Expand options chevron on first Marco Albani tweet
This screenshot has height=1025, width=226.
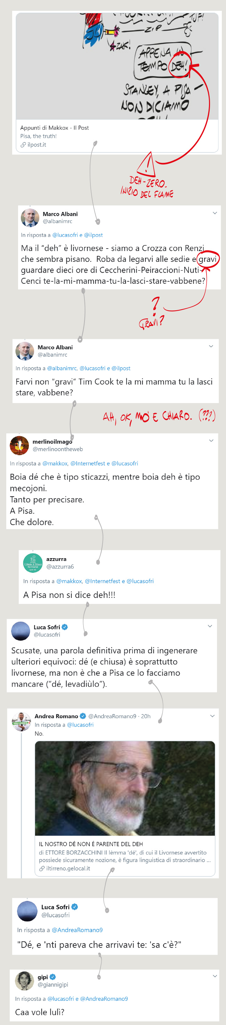(x=215, y=213)
